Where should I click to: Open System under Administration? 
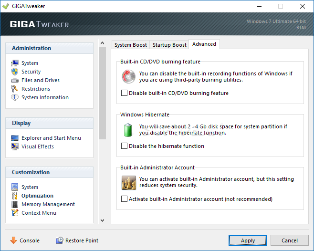pos(30,63)
